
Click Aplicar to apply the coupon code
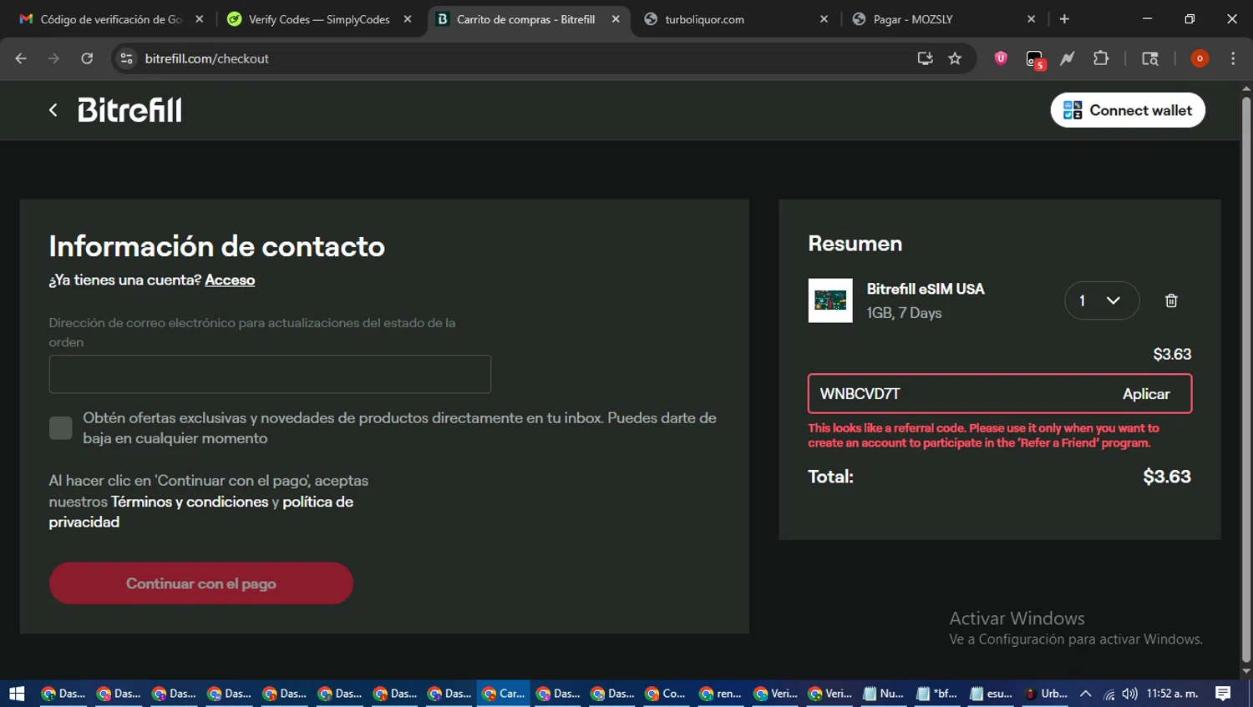pos(1146,394)
